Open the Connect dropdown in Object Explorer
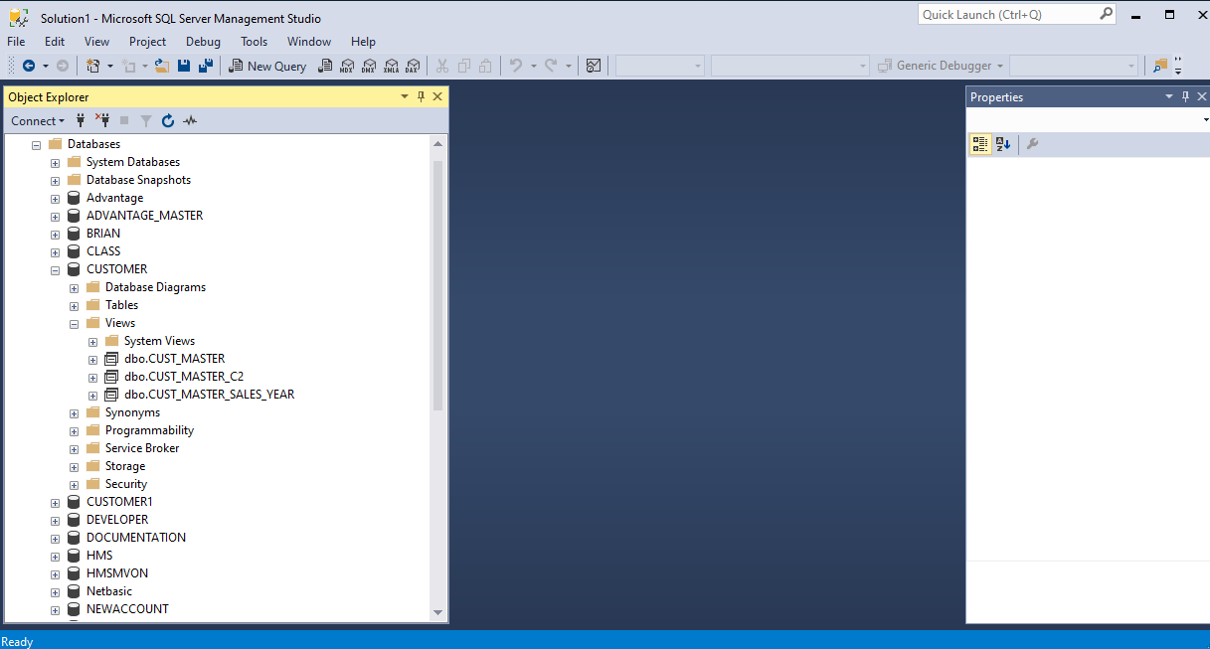This screenshot has width=1210, height=649. tap(38, 120)
